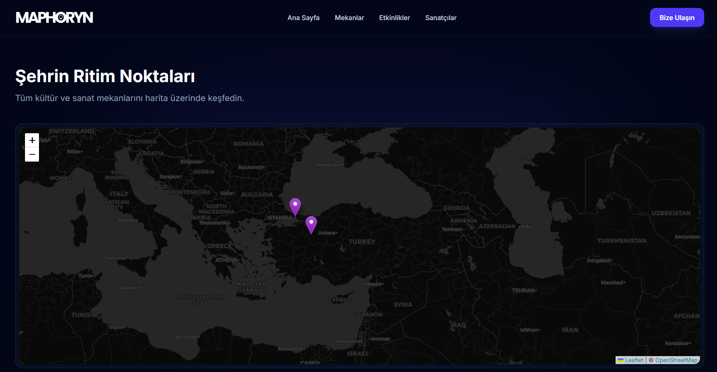Click the Mediterranean Sea label
Viewport: 717px width, 372px height.
[x=198, y=300]
